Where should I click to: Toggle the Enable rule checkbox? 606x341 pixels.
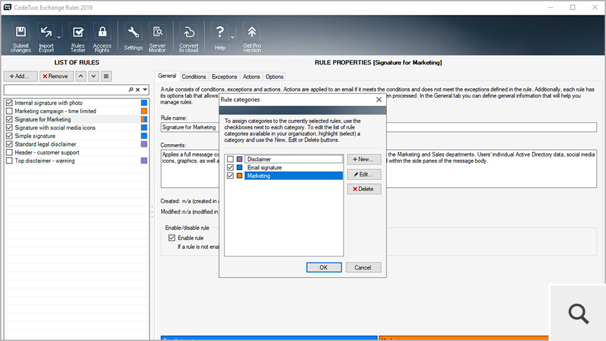172,238
